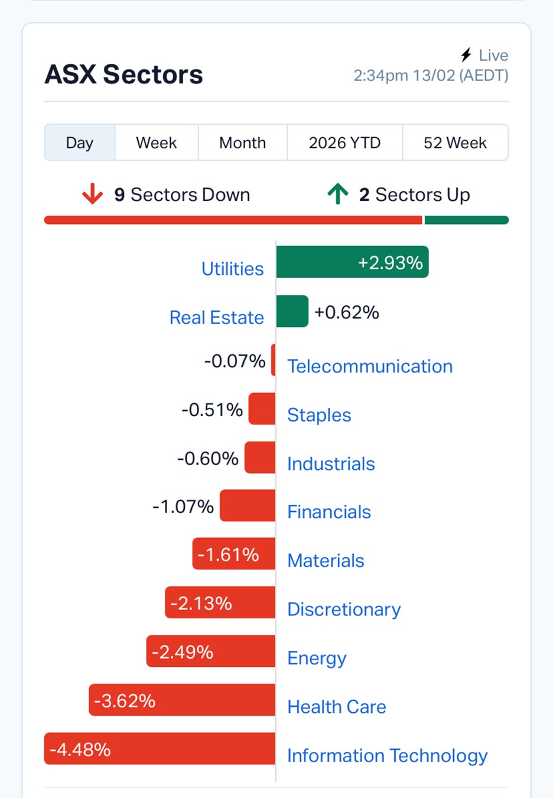The image size is (553, 798).
Task: Open the Financials sector link
Action: [329, 512]
